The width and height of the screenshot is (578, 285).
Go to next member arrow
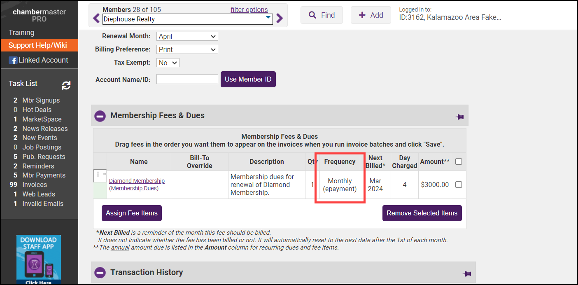tap(280, 19)
